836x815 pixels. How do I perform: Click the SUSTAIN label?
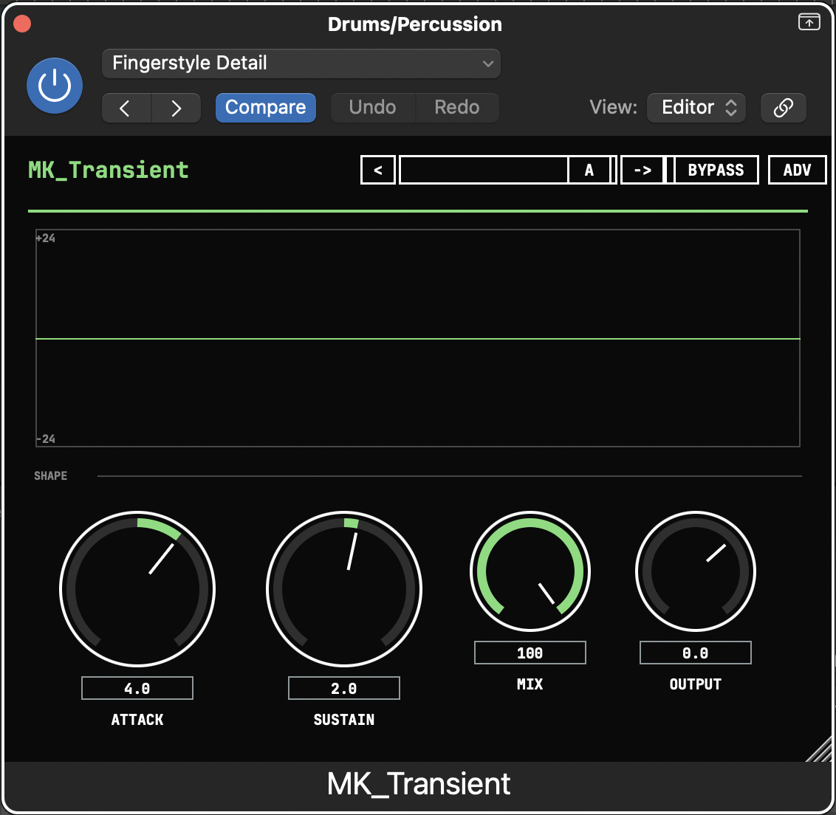pyautogui.click(x=344, y=720)
